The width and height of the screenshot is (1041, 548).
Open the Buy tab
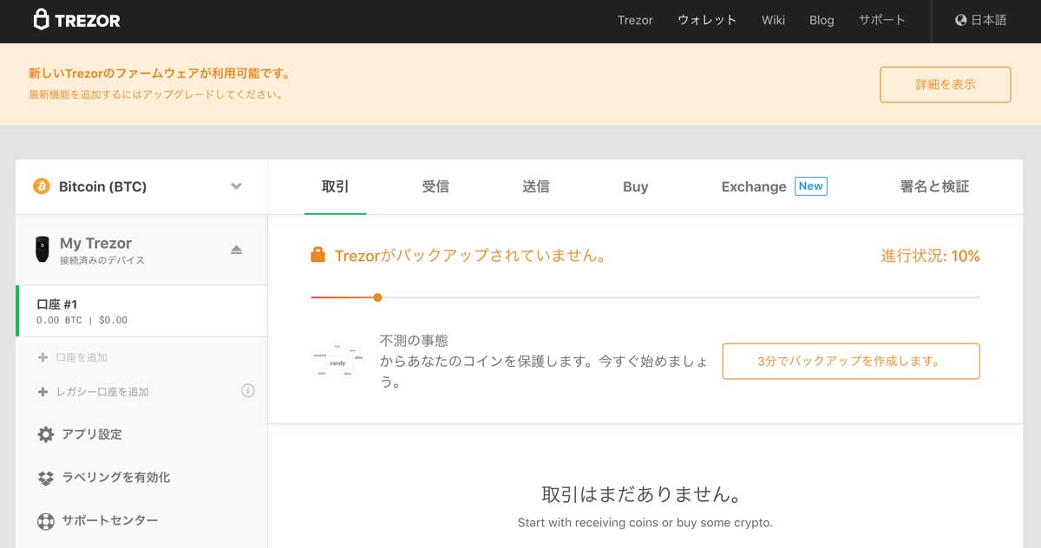[636, 186]
